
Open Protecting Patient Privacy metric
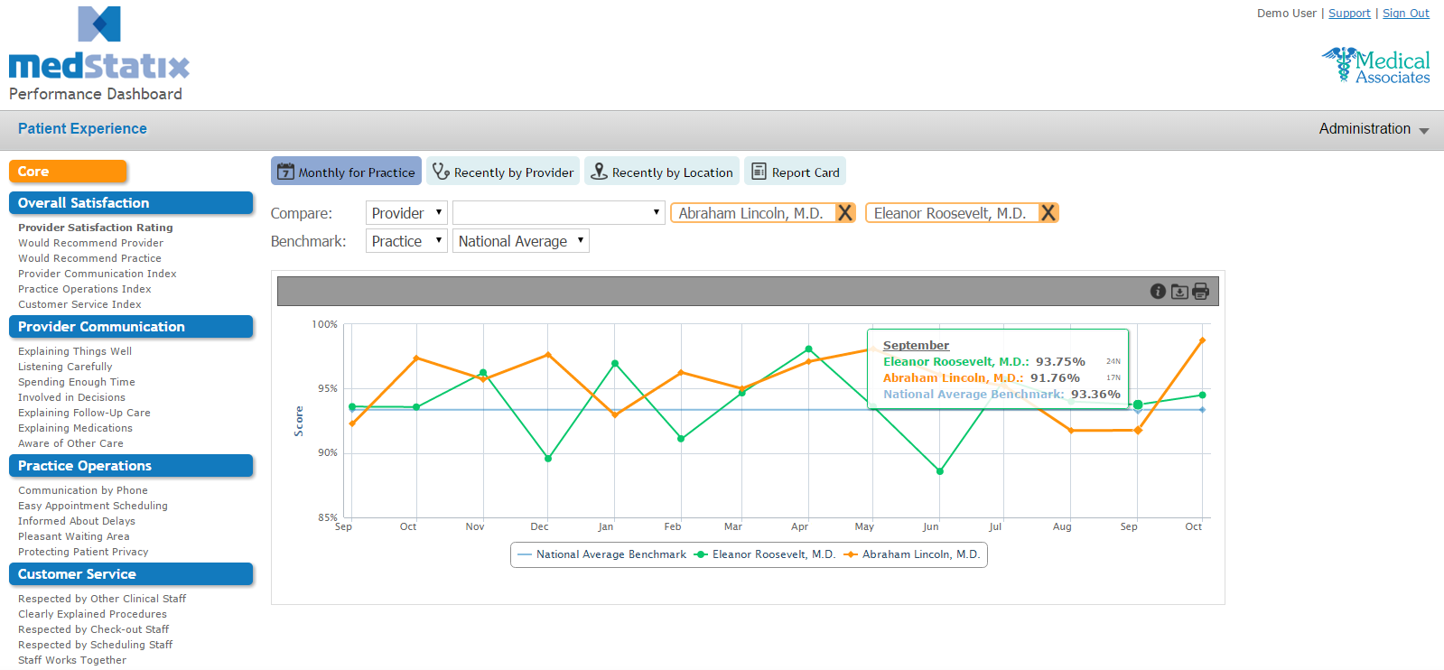83,552
